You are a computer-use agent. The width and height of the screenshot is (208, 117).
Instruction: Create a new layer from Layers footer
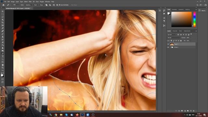pyautogui.click(x=191, y=111)
